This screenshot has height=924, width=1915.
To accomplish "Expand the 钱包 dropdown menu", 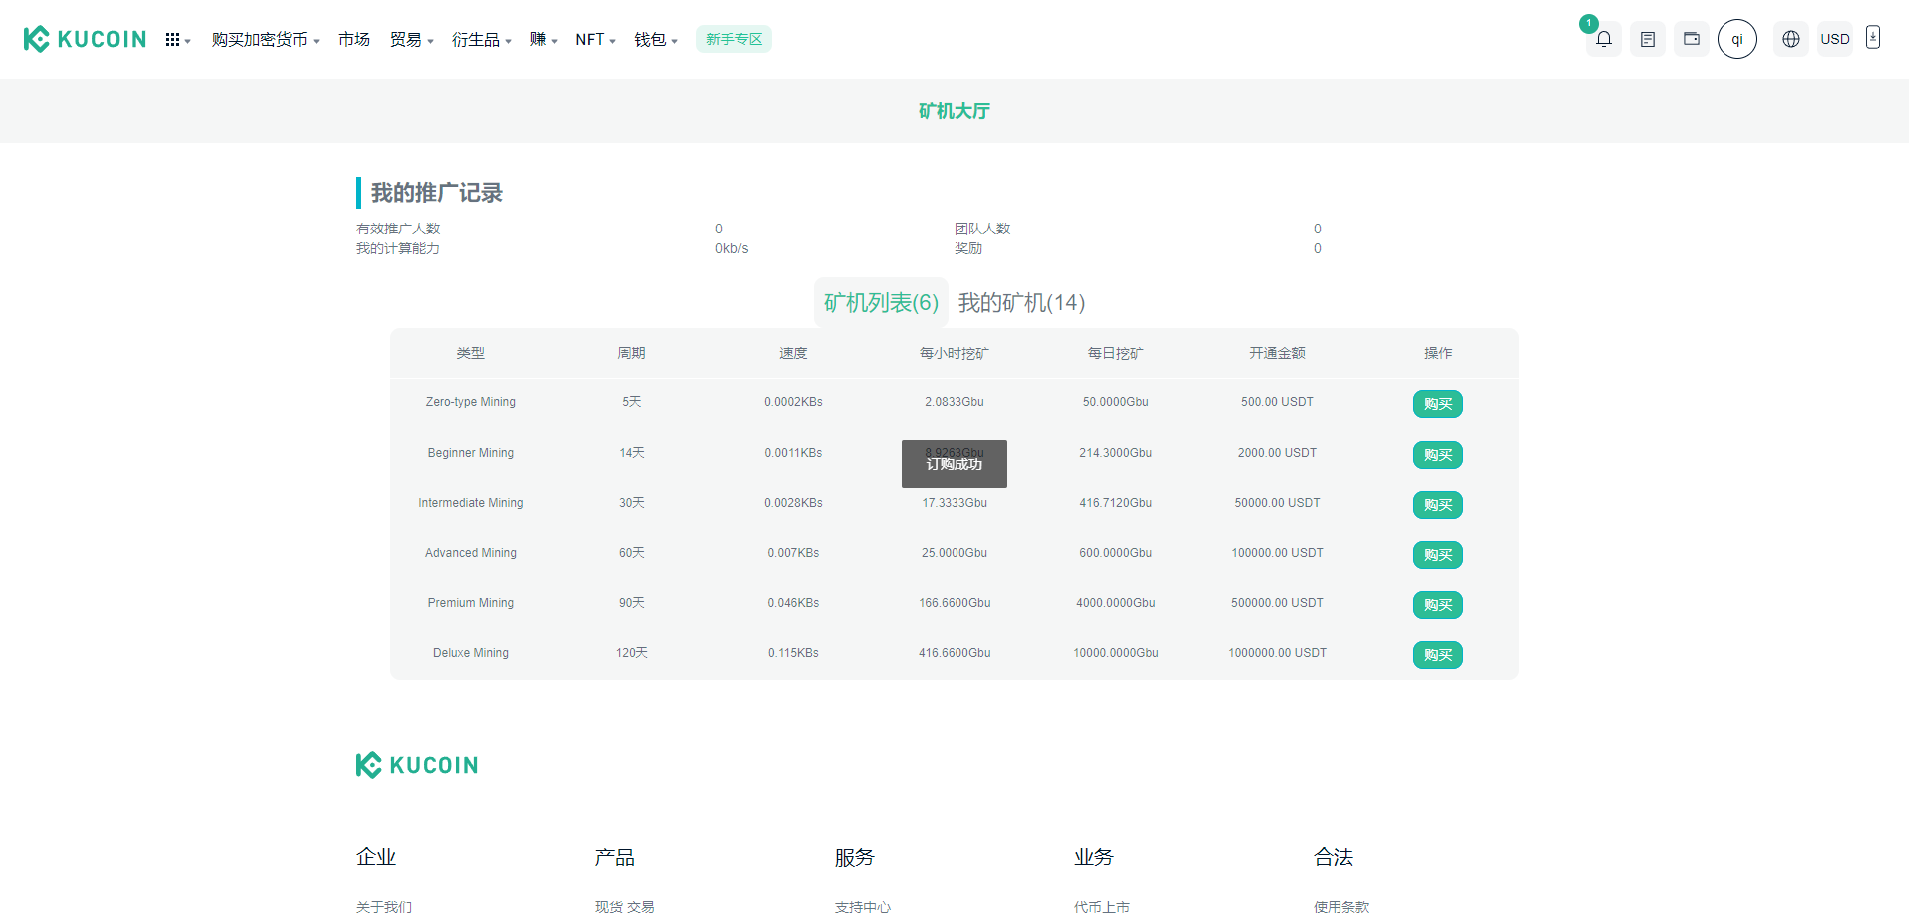I will click(x=655, y=40).
